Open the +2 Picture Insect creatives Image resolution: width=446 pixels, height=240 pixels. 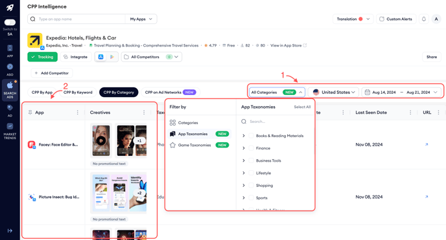point(139,193)
